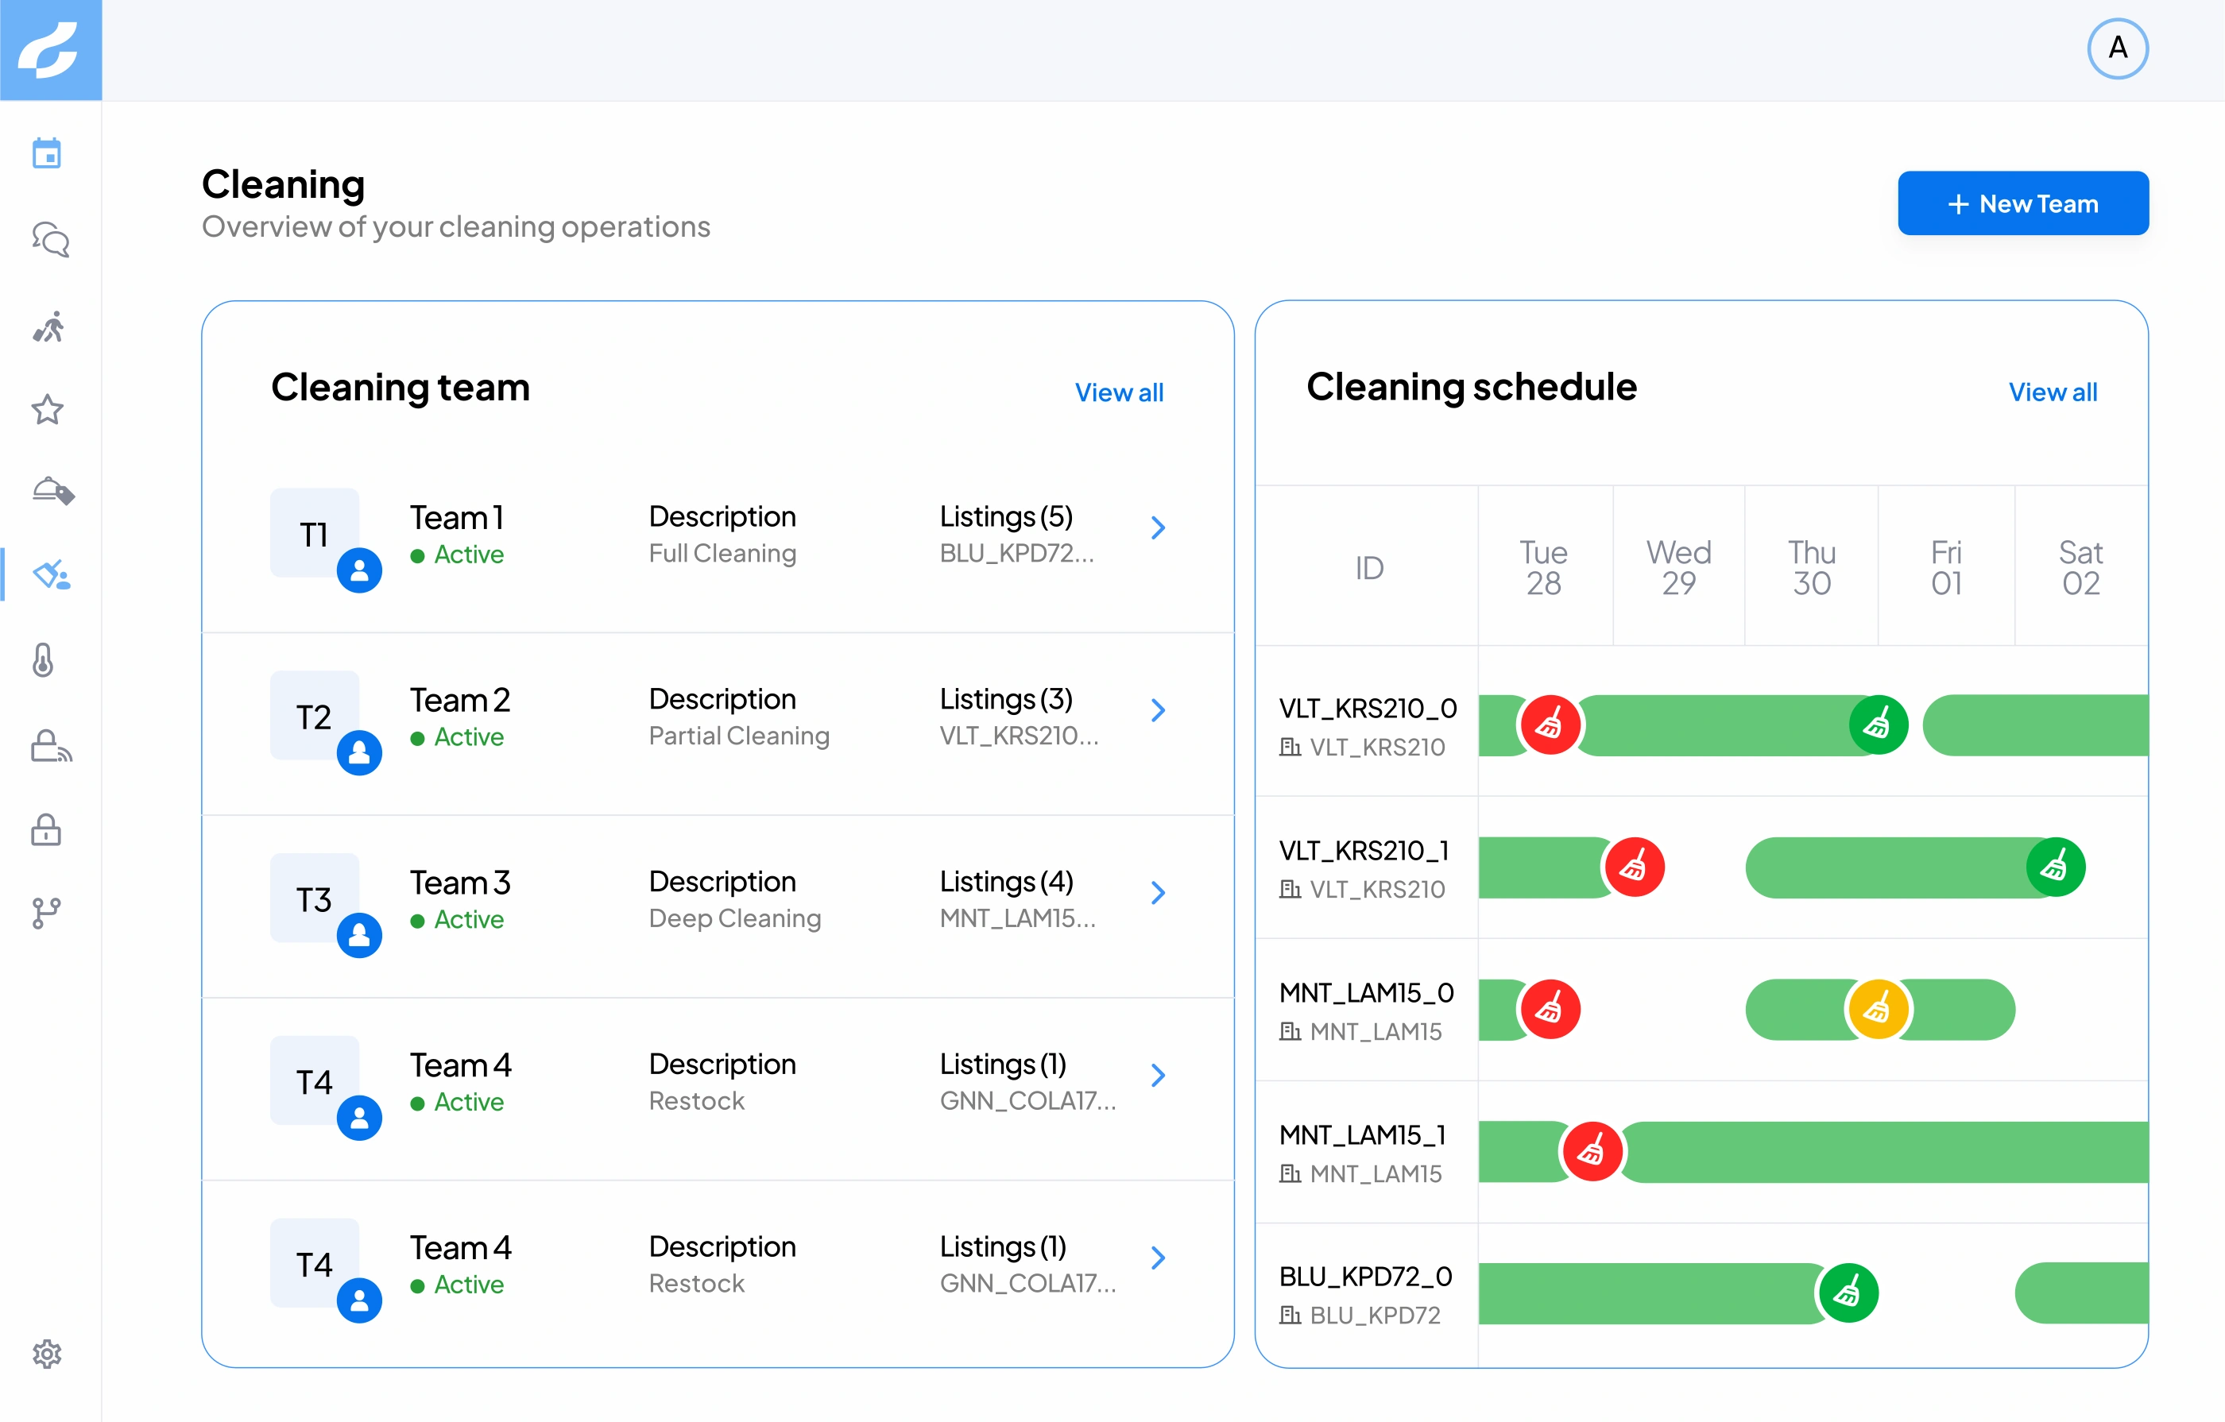Select Thu 30 column header
The width and height of the screenshot is (2225, 1422).
coord(1811,567)
